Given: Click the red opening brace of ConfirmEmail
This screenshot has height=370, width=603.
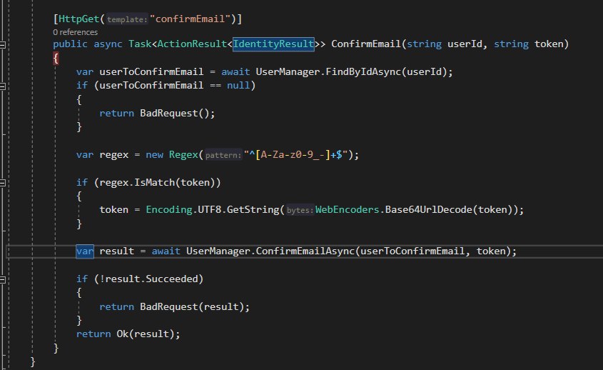Looking at the screenshot, I should (x=56, y=59).
